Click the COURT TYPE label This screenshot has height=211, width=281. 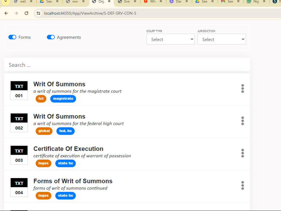154,31
